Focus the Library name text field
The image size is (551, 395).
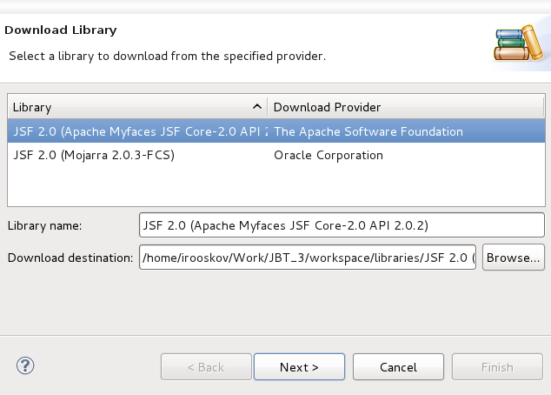(341, 225)
